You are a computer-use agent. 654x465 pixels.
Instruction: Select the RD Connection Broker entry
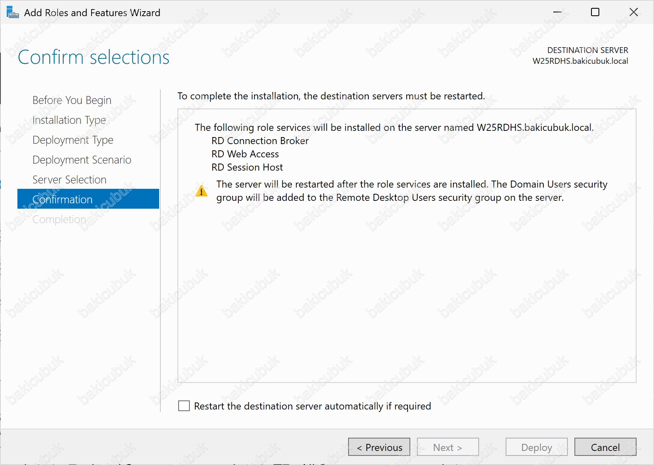[260, 141]
